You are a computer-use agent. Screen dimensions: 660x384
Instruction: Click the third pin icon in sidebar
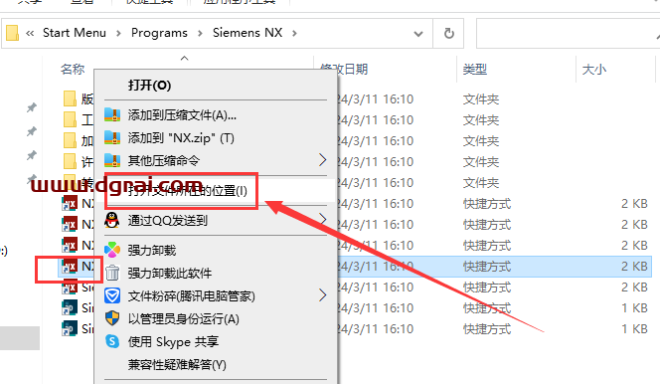pyautogui.click(x=32, y=155)
